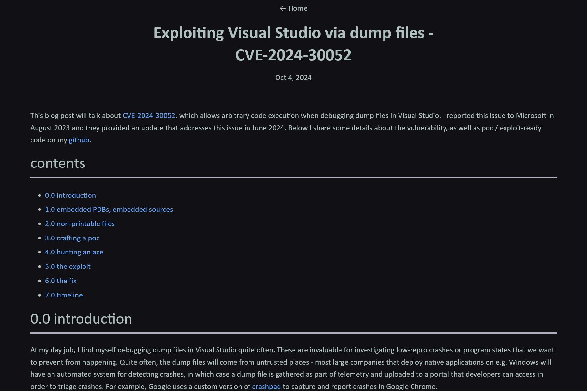Jump to 4.0 hunting an ace
587x391 pixels.
tap(74, 252)
